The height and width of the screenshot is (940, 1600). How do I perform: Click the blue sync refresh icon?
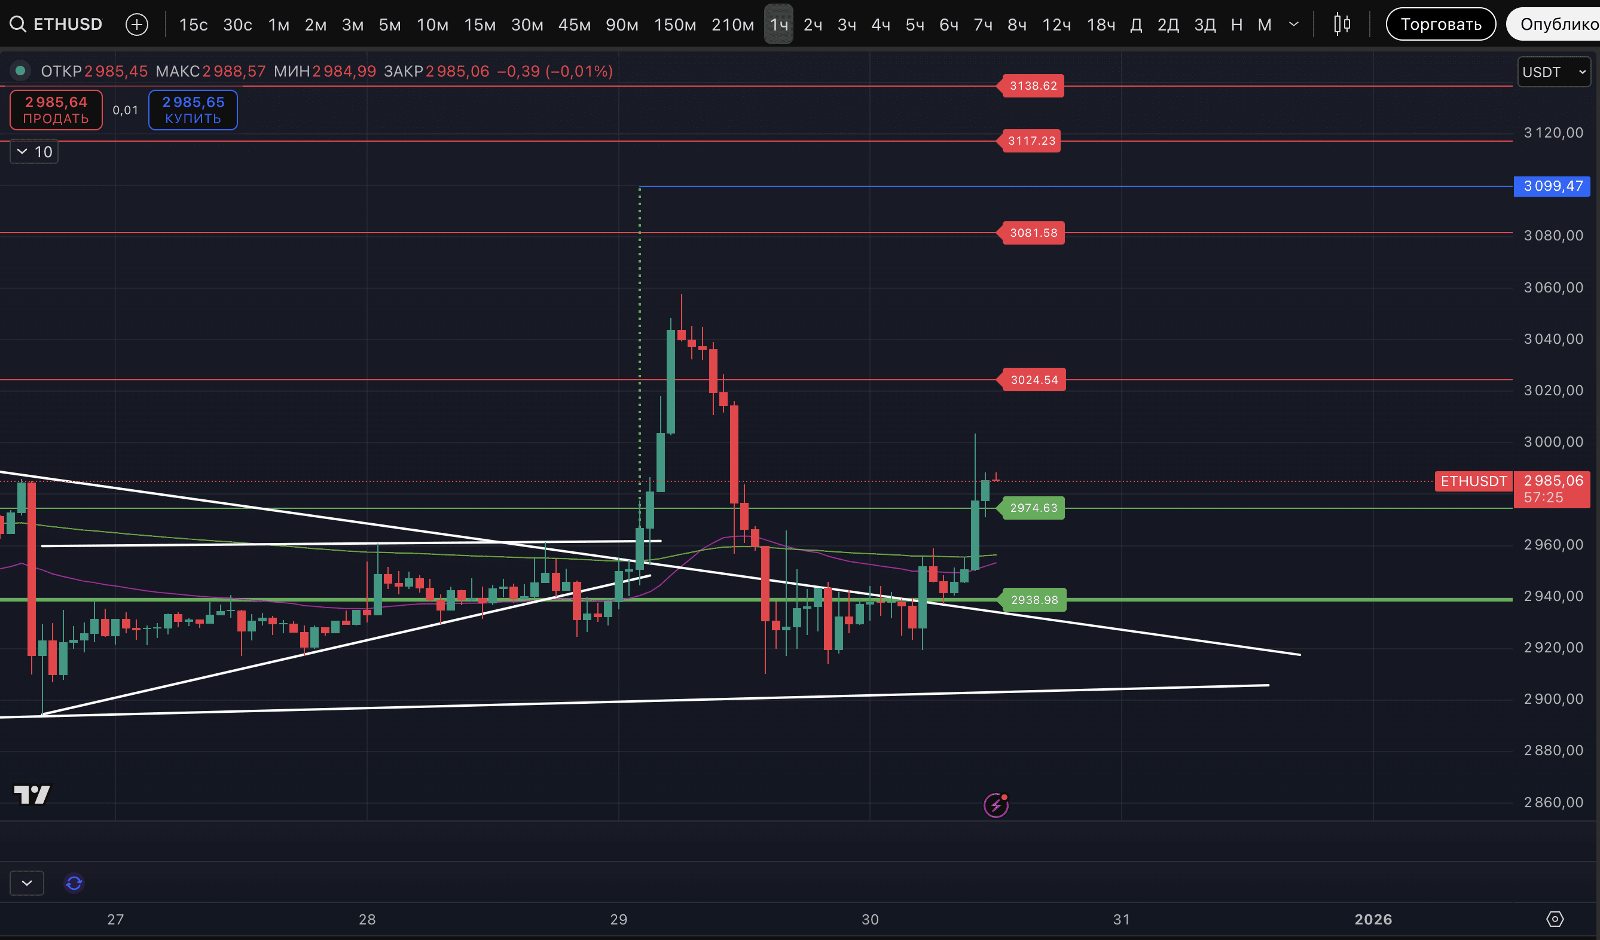[x=74, y=883]
